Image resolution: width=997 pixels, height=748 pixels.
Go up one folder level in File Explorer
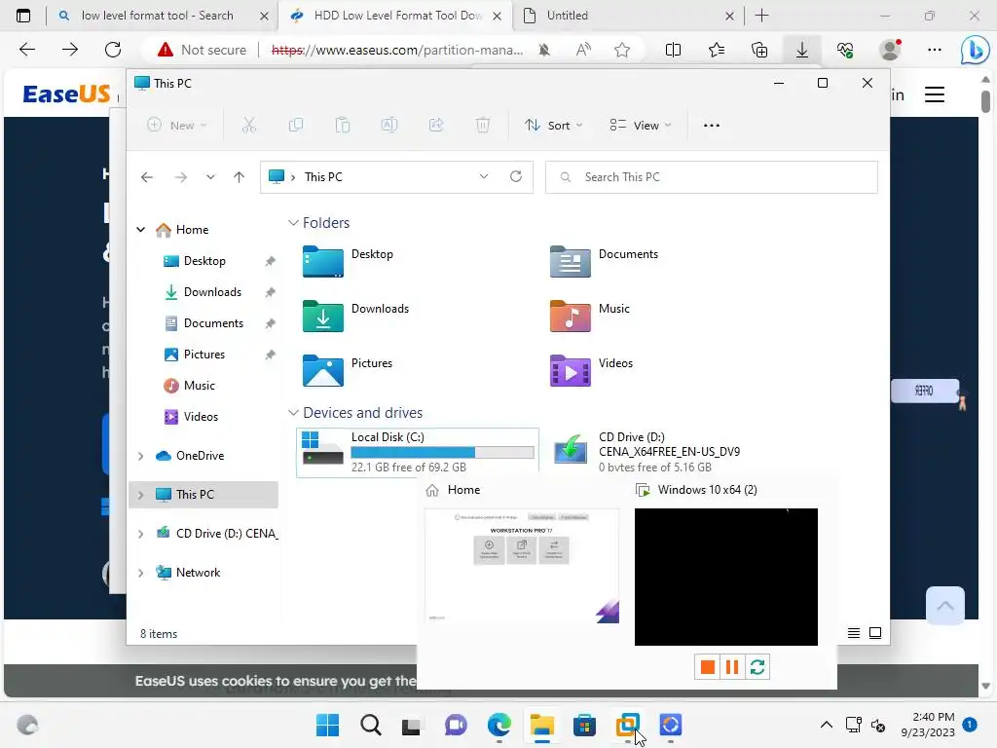click(x=240, y=177)
